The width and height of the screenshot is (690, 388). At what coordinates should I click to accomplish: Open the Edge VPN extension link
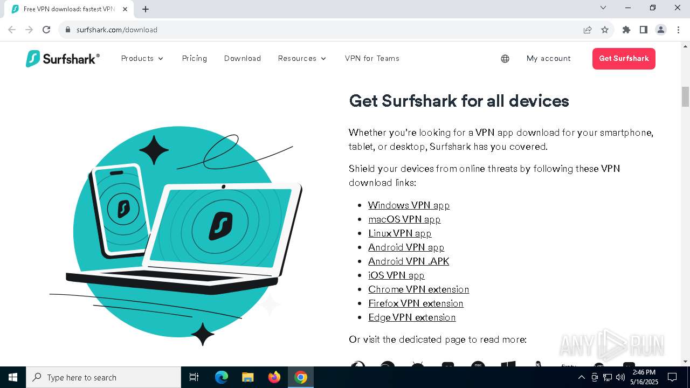click(x=412, y=317)
